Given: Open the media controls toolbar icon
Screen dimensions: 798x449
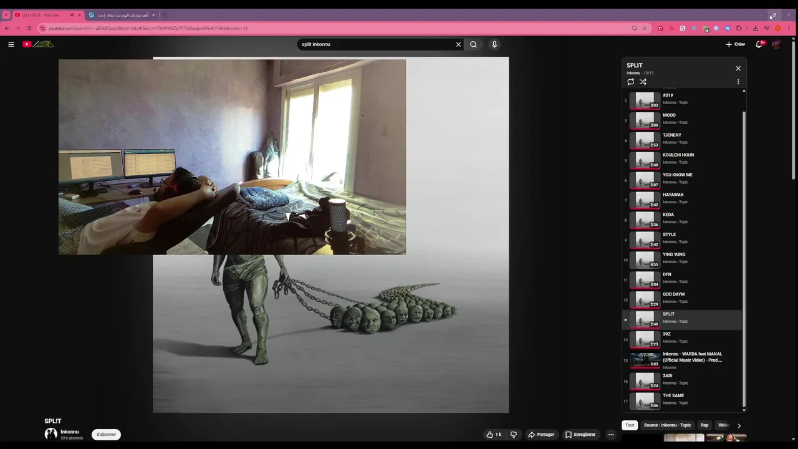Looking at the screenshot, I should 766,28.
